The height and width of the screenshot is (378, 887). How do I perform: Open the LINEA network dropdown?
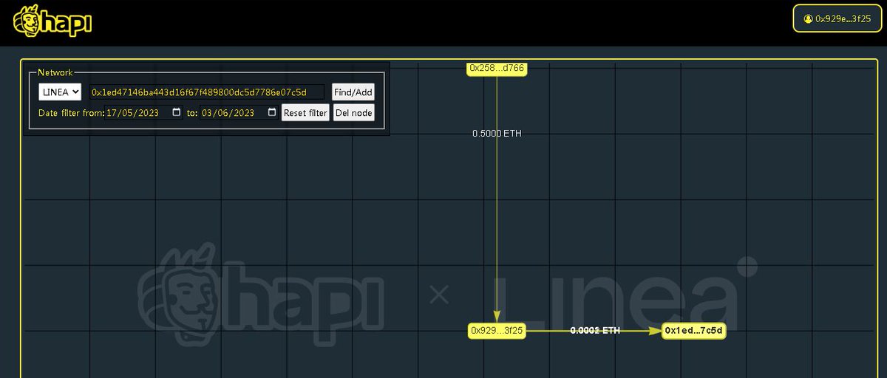[x=60, y=92]
